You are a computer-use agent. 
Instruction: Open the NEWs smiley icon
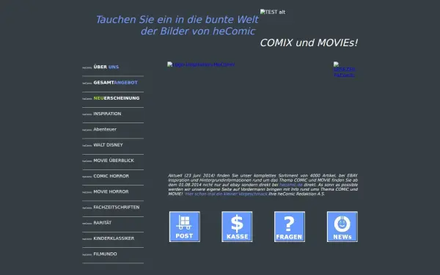[342, 227]
